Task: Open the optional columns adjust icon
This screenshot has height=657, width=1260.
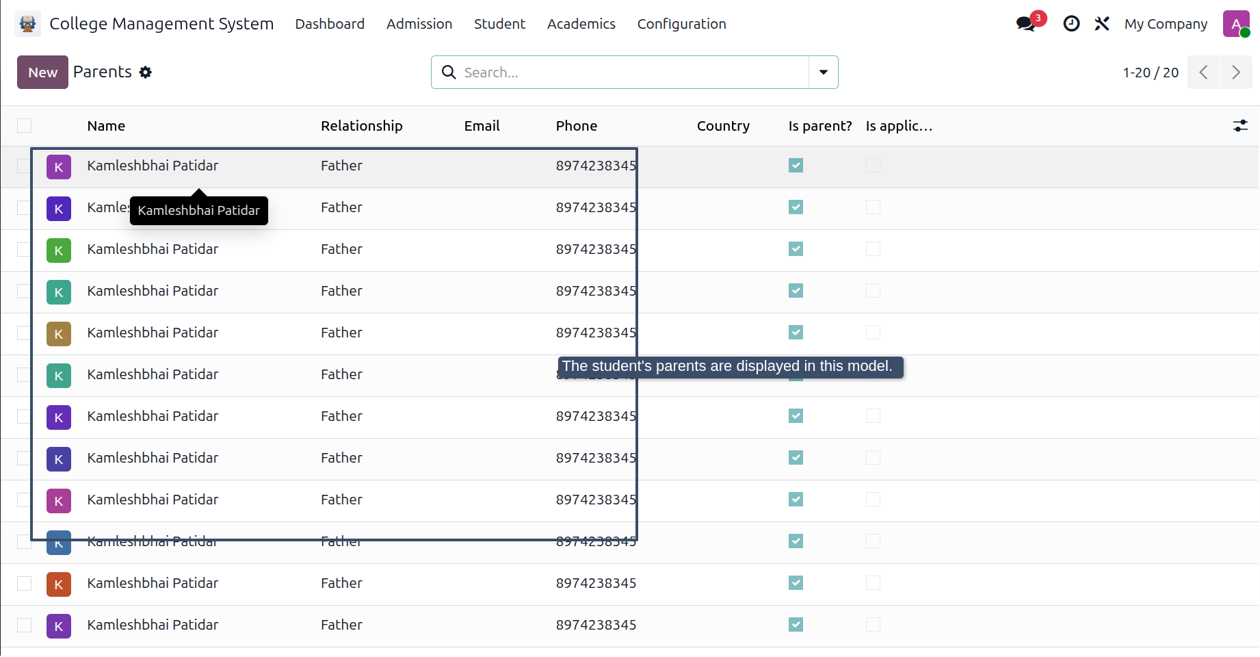Action: [x=1240, y=126]
